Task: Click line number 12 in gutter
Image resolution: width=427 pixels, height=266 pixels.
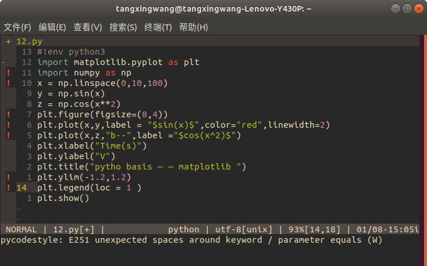Action: tap(27, 62)
